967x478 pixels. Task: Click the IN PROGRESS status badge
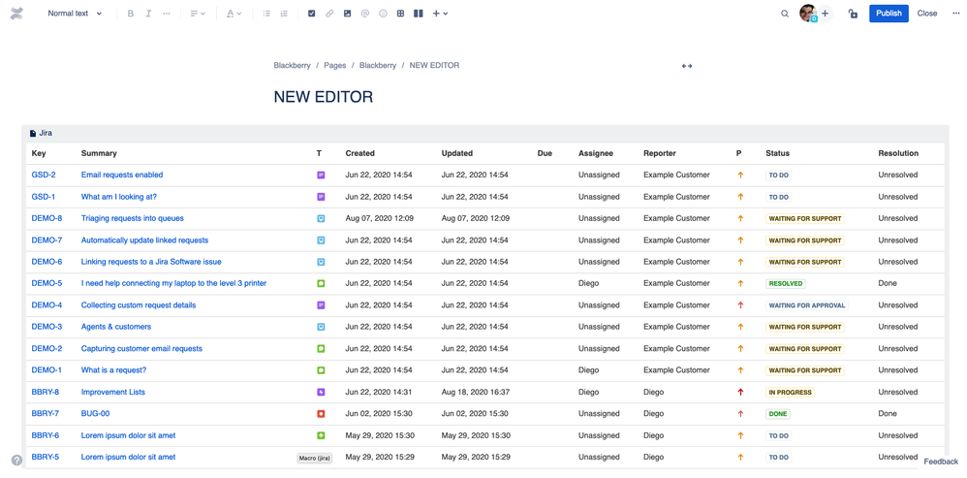790,393
